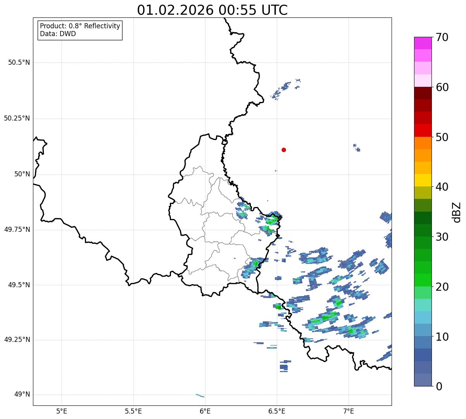
Task: Click the 'dBZ' colorbar label
Action: 457,212
